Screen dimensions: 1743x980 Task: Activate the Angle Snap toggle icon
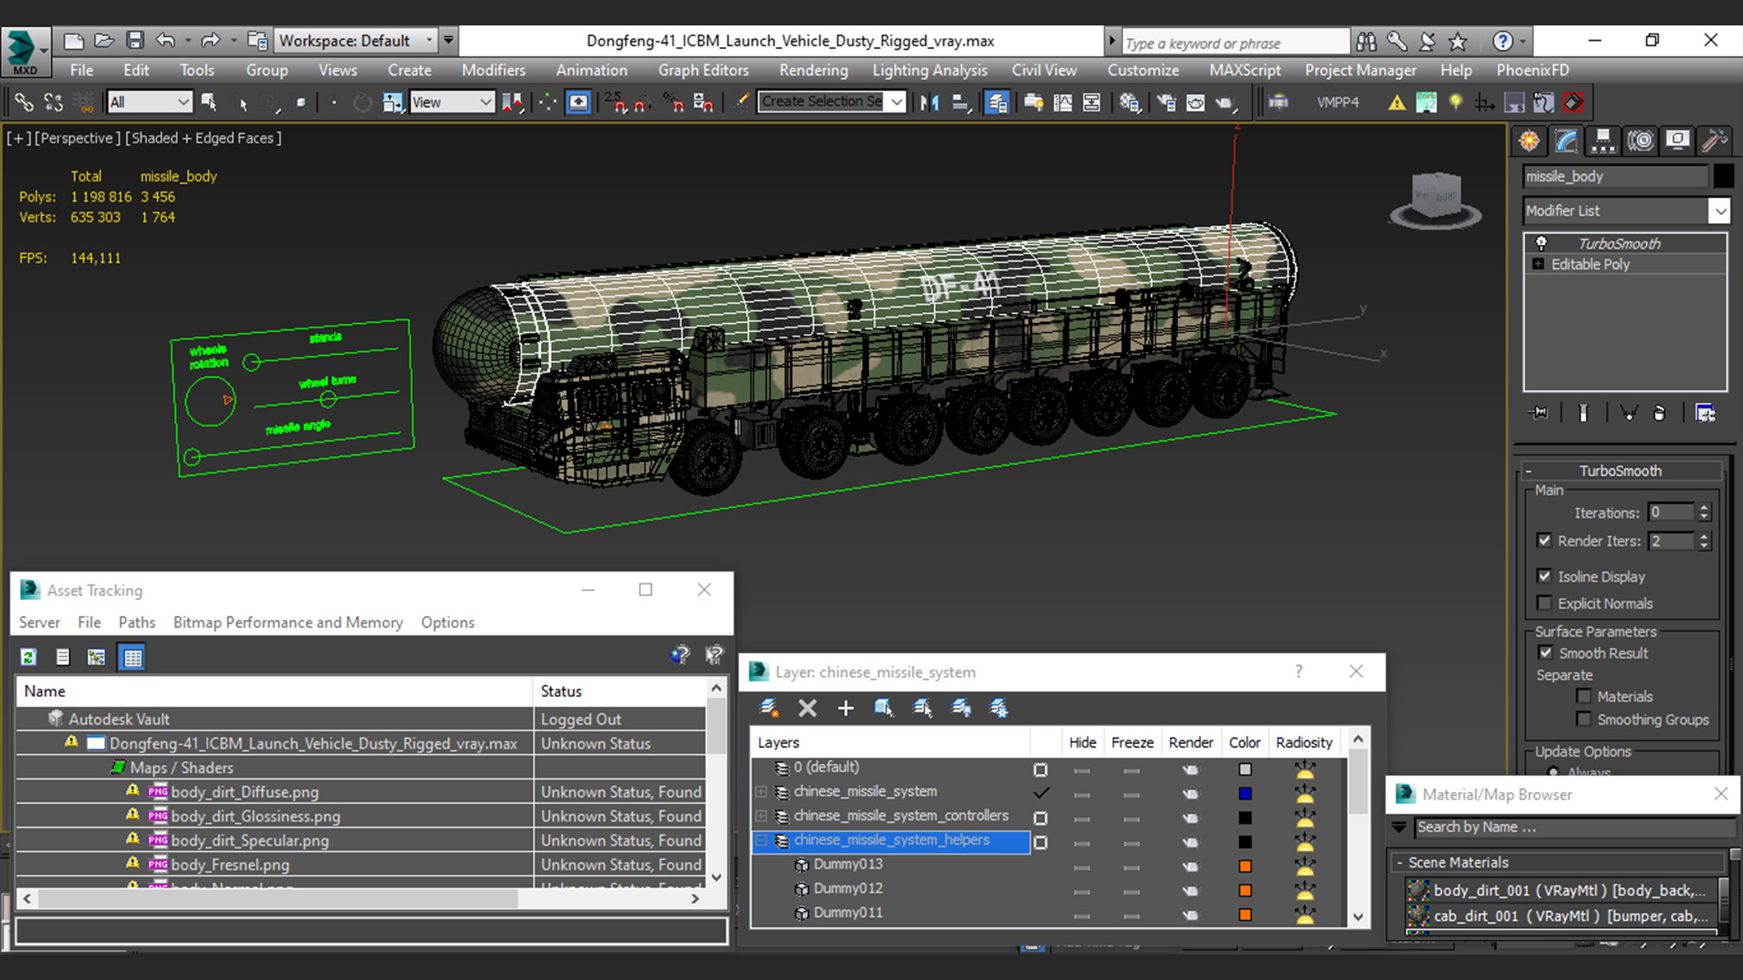point(644,103)
